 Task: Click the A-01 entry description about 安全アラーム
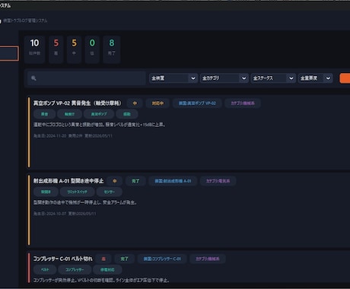(85, 202)
